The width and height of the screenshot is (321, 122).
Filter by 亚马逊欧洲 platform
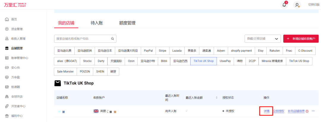84,51
